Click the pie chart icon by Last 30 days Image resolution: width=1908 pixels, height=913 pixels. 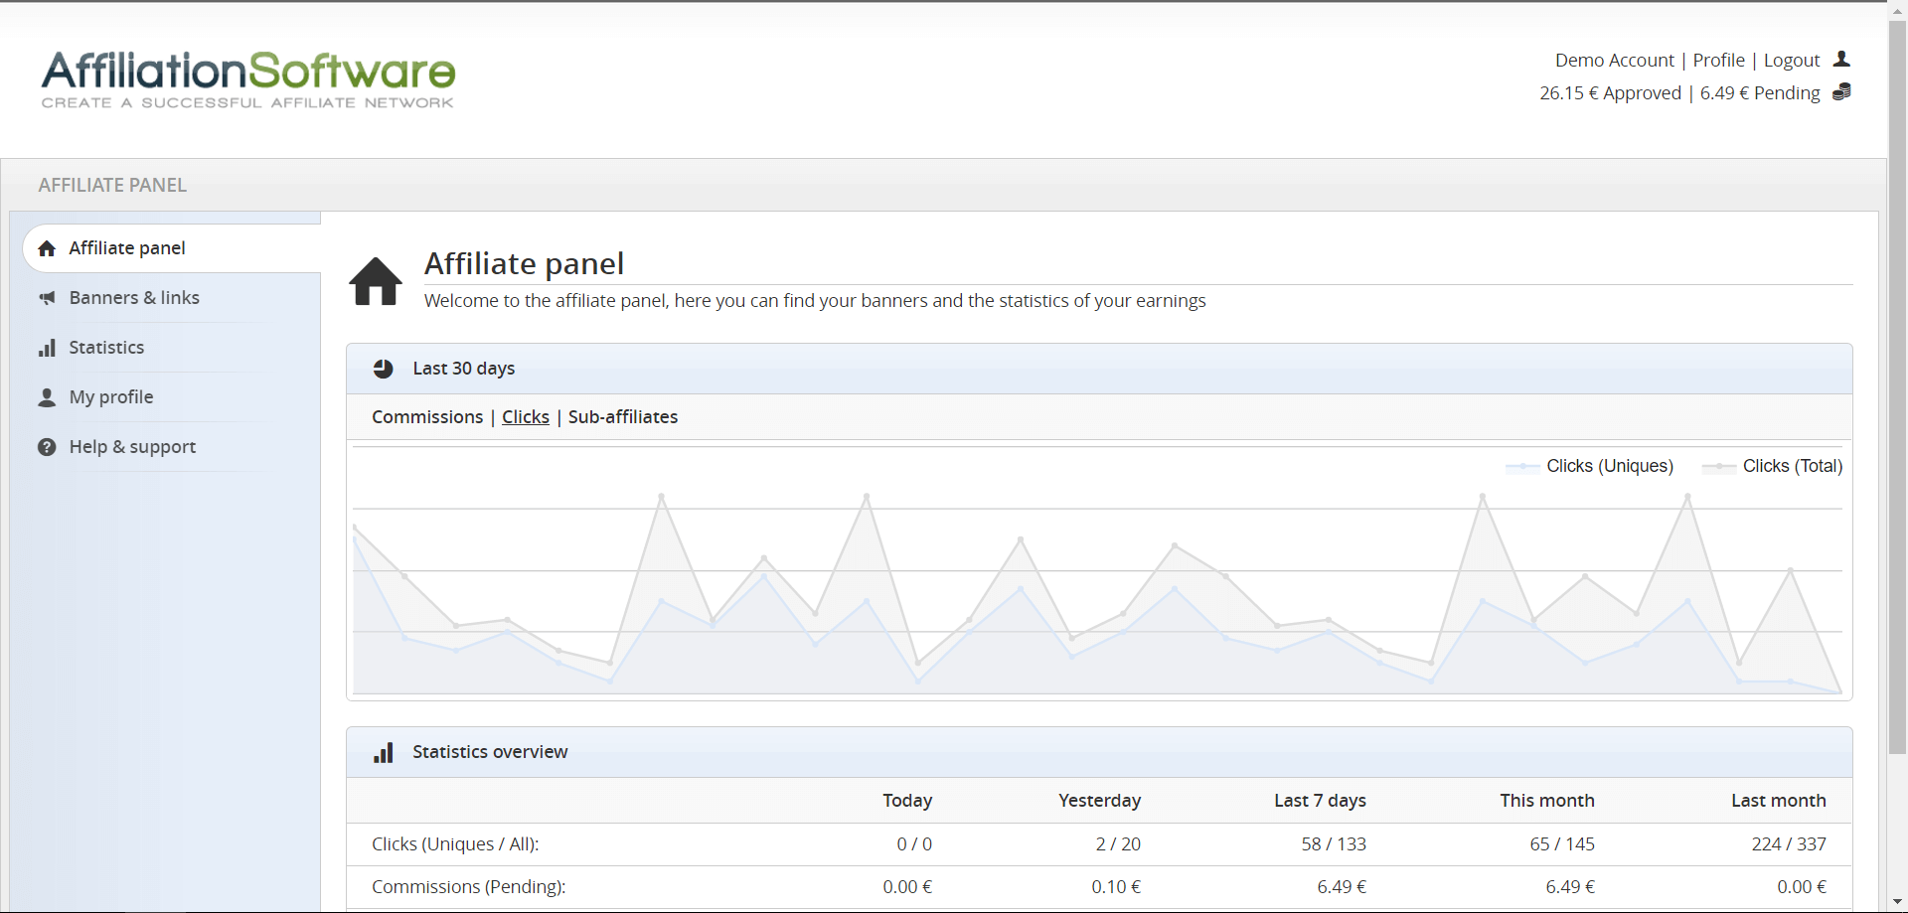383,369
